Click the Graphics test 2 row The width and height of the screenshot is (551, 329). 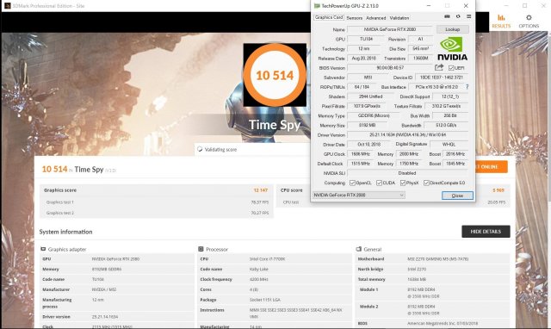click(157, 213)
